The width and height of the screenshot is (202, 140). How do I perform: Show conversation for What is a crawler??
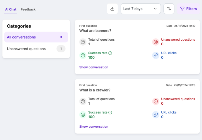click(x=94, y=127)
